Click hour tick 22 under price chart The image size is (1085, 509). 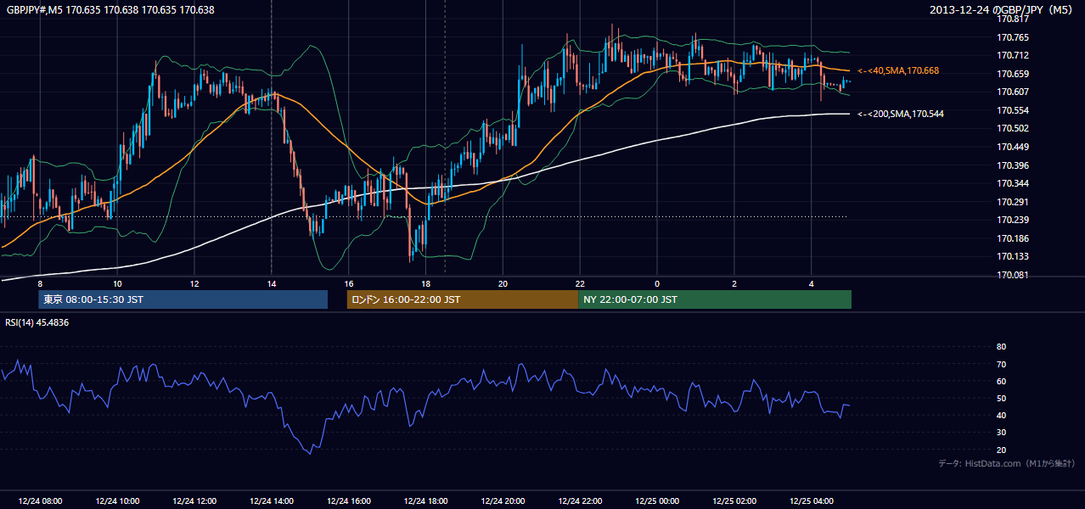581,283
